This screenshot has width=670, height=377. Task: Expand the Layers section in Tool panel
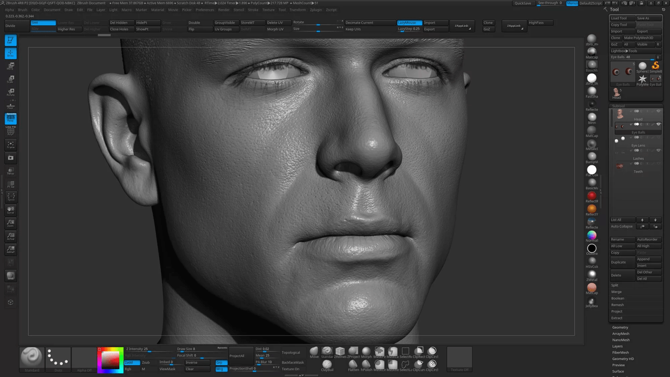pos(617,346)
